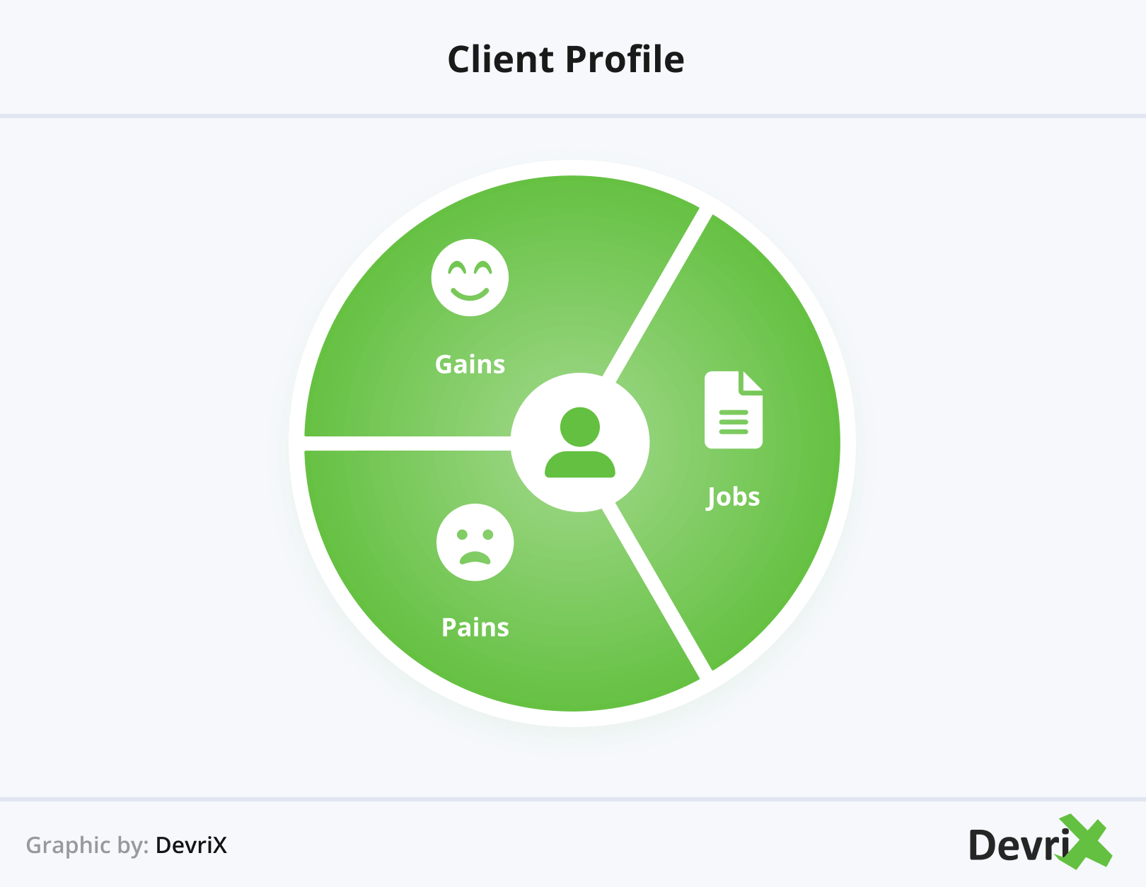The width and height of the screenshot is (1146, 887).
Task: Click the sad face icon above Pains
Action: tap(475, 543)
